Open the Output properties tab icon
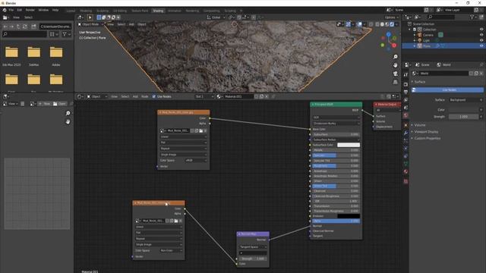The height and width of the screenshot is (273, 486). (x=406, y=92)
